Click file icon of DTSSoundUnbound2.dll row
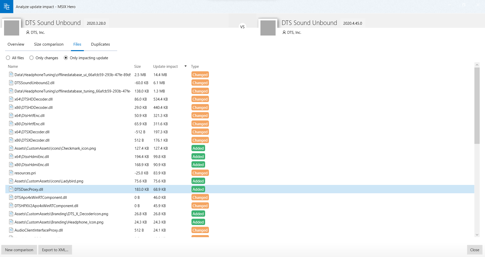 tap(11, 83)
